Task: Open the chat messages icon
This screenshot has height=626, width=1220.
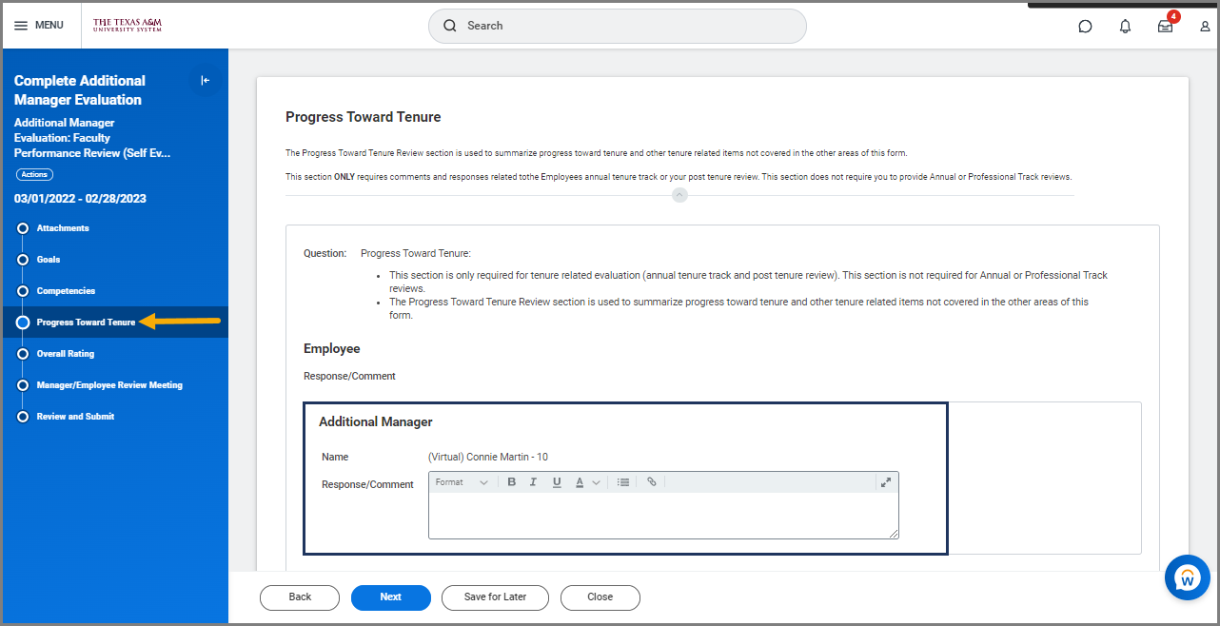Action: (x=1085, y=27)
